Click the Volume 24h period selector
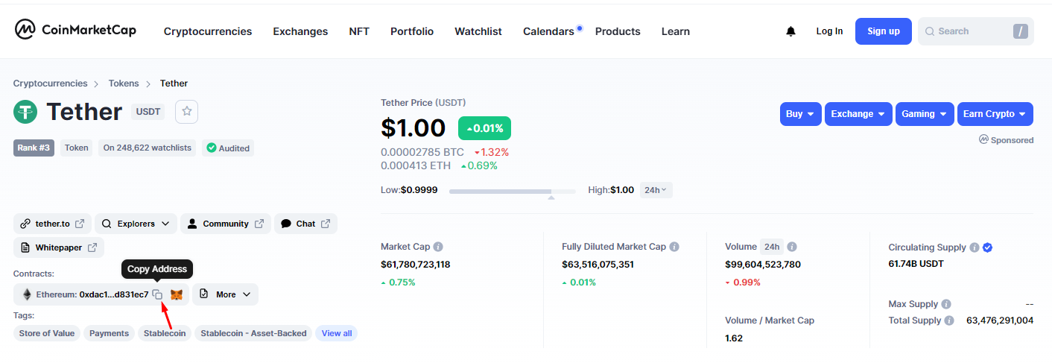 click(x=771, y=247)
